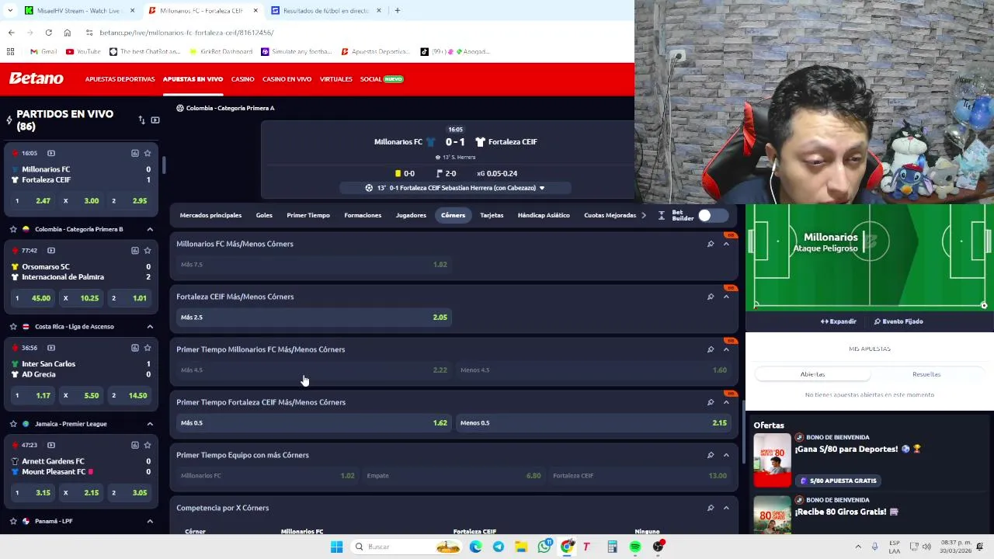Viewport: 994px width, 559px height.
Task: Open Windows Start menu
Action: tap(336, 547)
